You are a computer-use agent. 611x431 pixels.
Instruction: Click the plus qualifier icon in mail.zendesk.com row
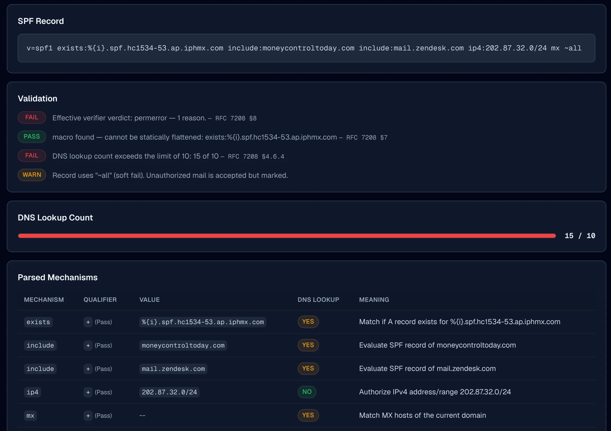[x=88, y=369]
